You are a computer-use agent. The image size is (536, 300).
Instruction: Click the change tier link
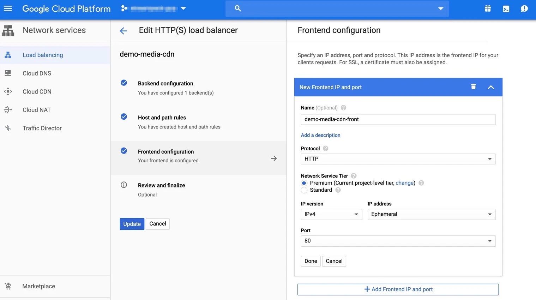click(404, 183)
